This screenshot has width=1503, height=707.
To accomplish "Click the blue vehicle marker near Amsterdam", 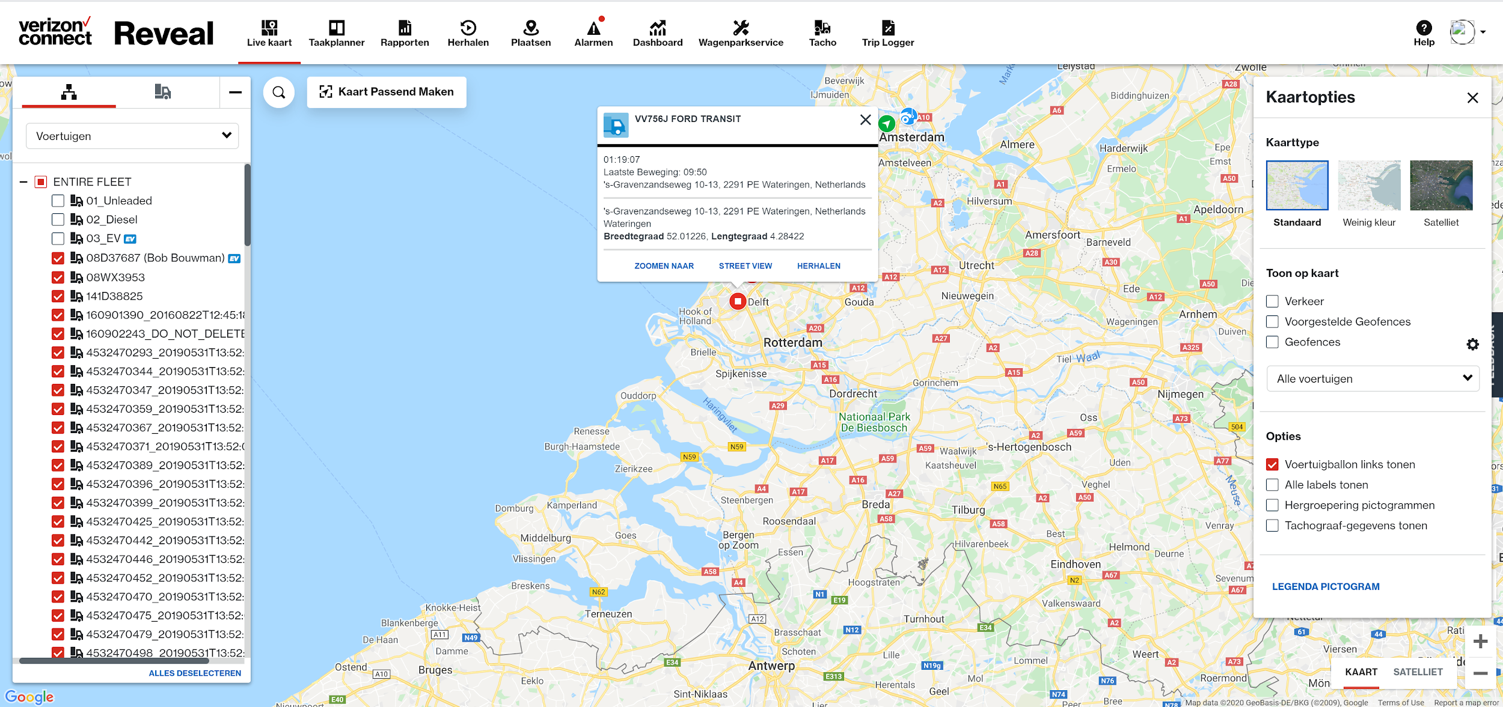I will pyautogui.click(x=907, y=117).
